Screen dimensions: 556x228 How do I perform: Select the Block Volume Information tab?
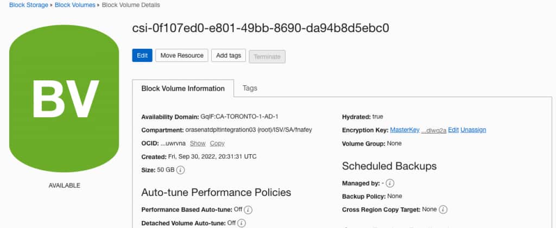(183, 88)
